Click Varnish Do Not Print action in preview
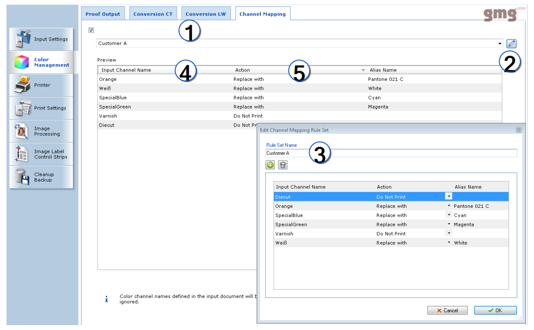 coord(248,116)
